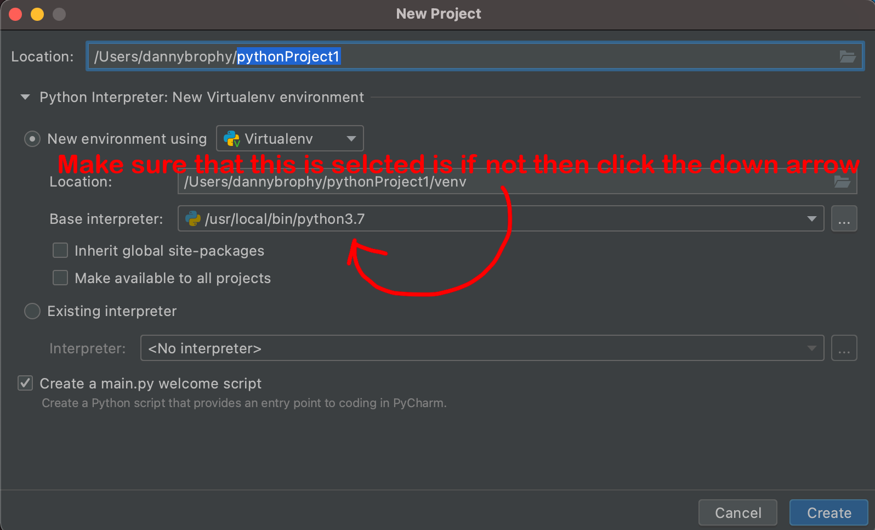Click the Cancel button
The image size is (875, 530).
coord(738,512)
